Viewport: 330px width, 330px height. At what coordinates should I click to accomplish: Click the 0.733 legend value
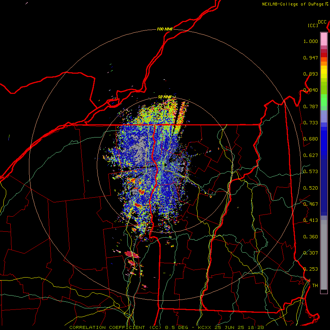coord(311,123)
